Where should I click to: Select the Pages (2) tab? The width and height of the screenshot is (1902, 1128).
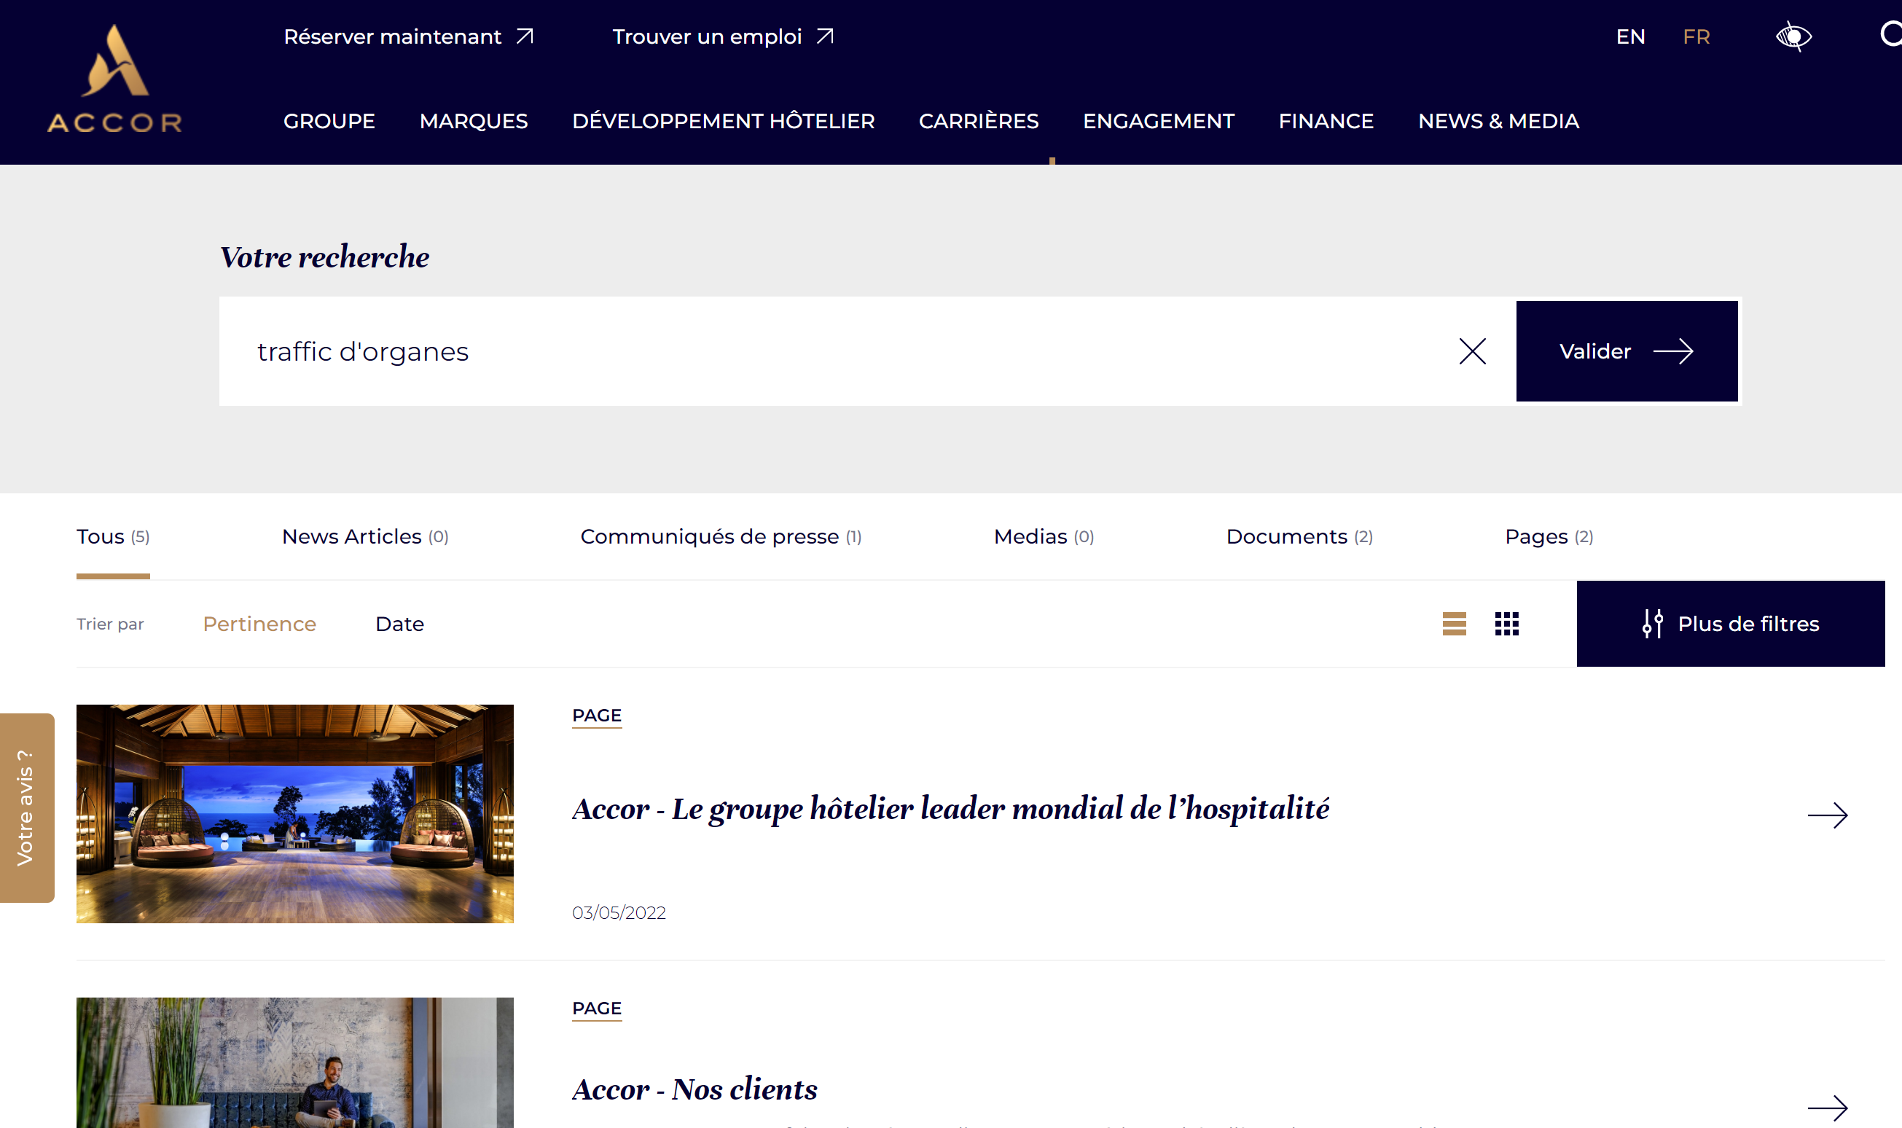(1549, 536)
